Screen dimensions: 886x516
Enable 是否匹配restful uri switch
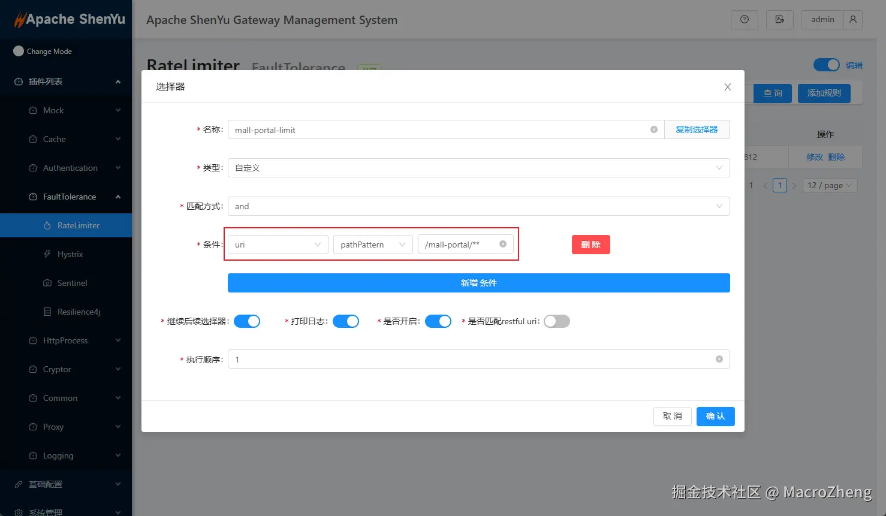point(557,321)
